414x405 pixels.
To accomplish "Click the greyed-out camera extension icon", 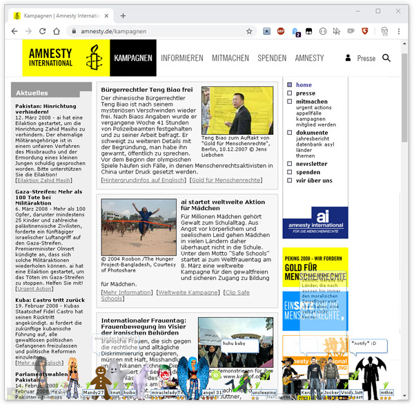I will point(351,32).
